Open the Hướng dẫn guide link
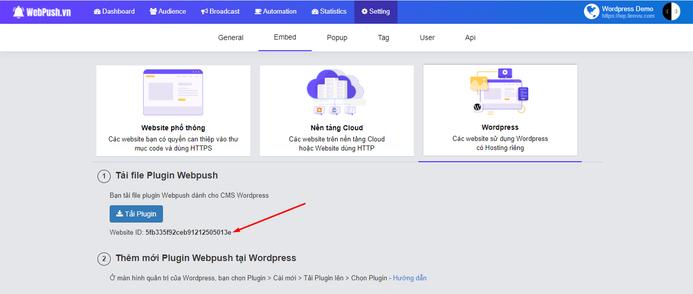The height and width of the screenshot is (294, 693). (x=410, y=278)
